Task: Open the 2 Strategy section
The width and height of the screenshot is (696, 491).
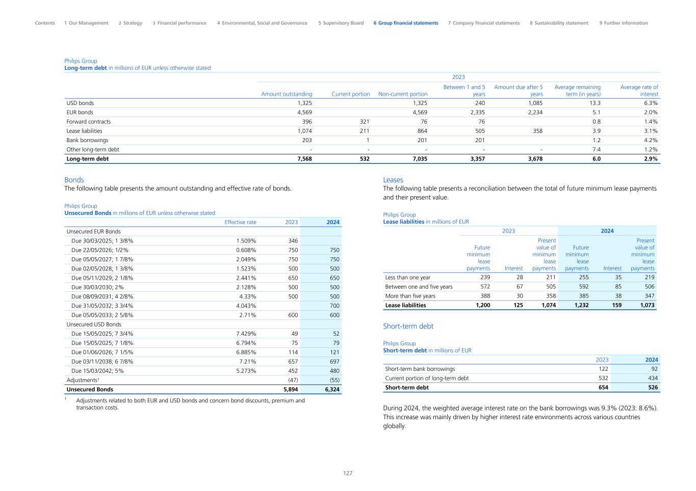Action: click(131, 23)
